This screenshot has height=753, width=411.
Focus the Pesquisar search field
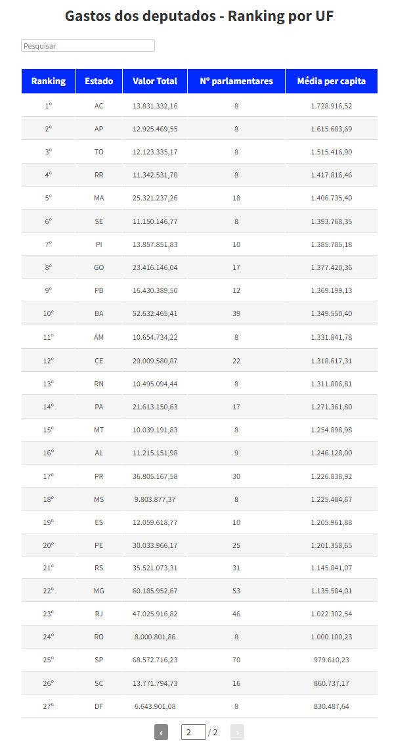point(88,46)
